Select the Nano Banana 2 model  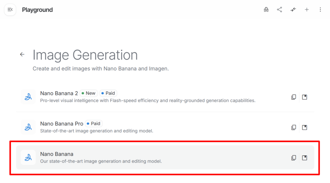point(59,93)
